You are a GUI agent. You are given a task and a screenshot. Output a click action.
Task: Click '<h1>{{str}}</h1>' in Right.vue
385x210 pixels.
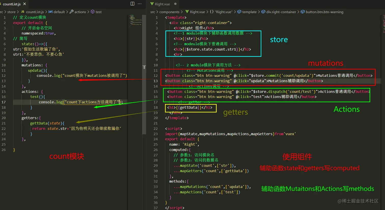click(191, 39)
